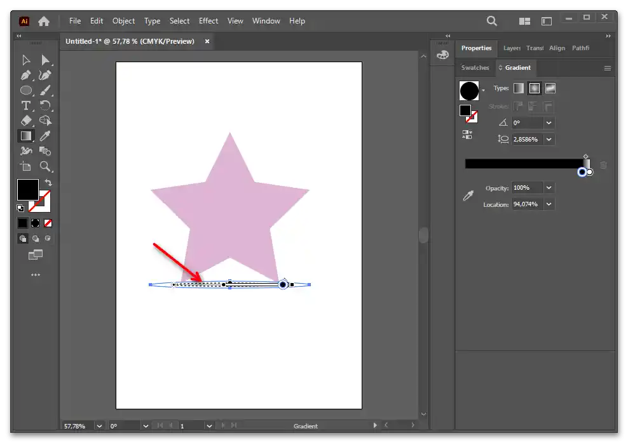This screenshot has width=628, height=443.
Task: Switch gradient type to Freeform
Action: pos(550,88)
